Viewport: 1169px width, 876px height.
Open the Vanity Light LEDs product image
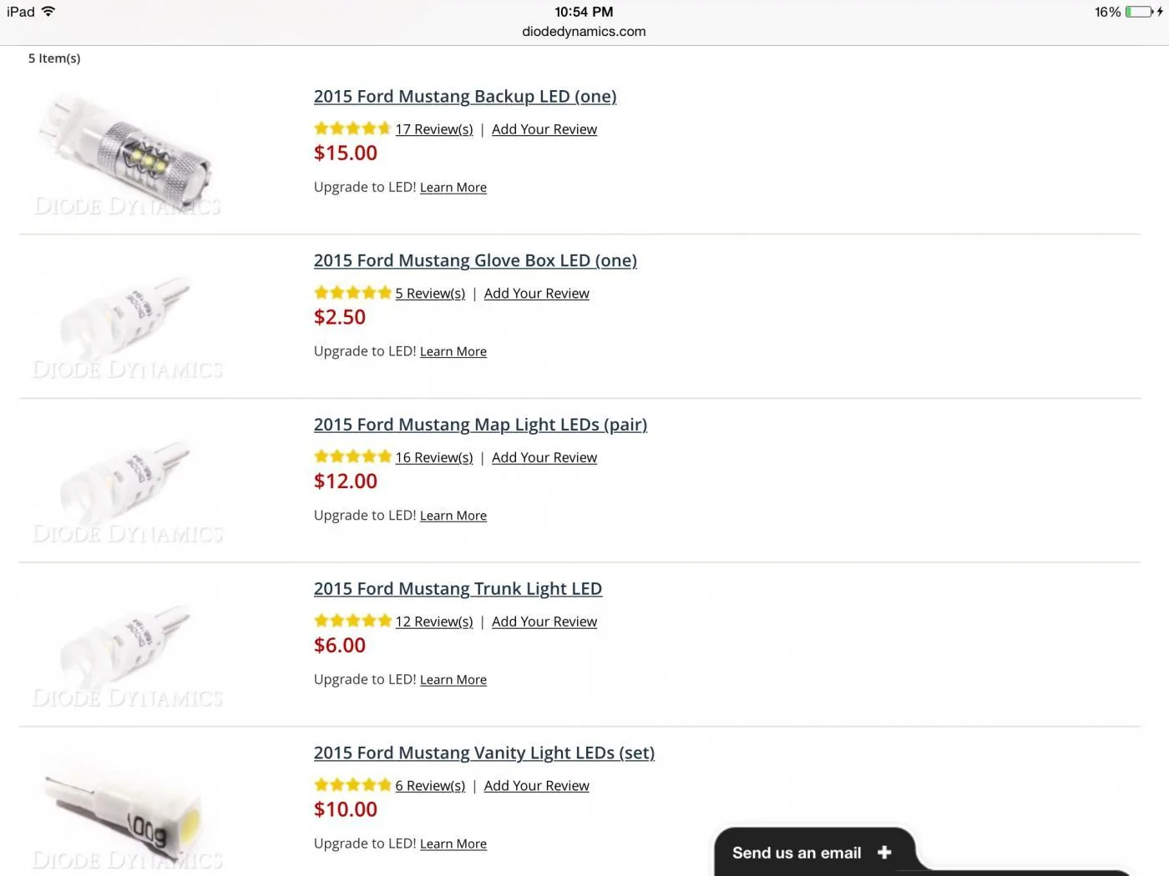[128, 809]
